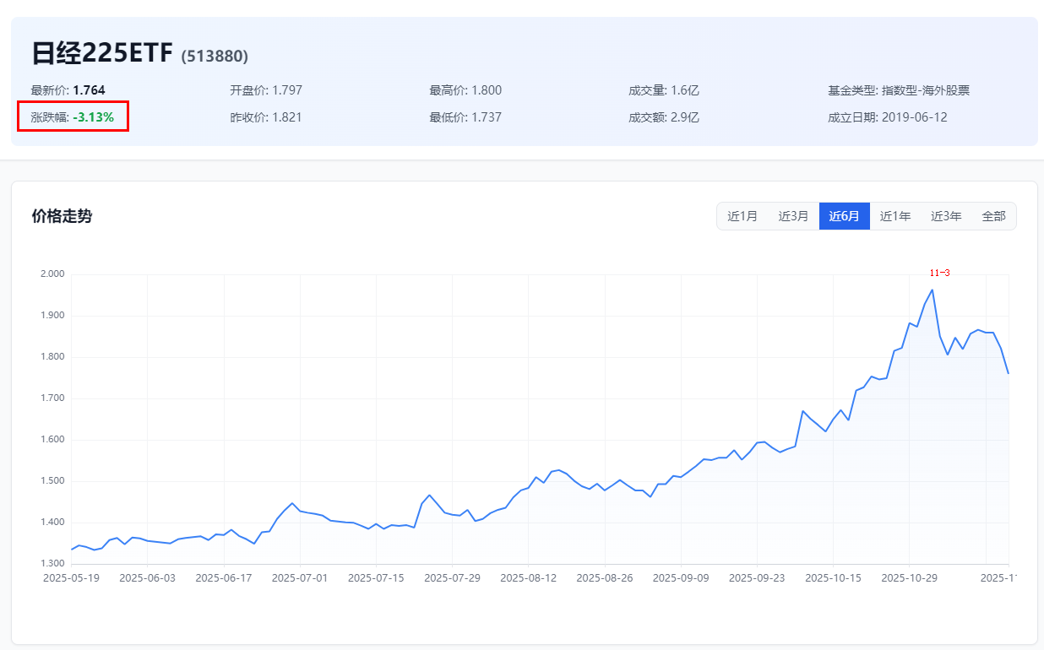1044x650 pixels.
Task: Click the 2.000 y-axis price label
Action: point(52,274)
